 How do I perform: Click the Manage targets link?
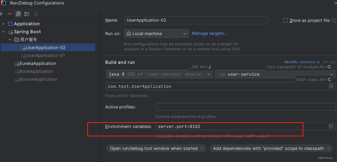pyautogui.click(x=210, y=33)
